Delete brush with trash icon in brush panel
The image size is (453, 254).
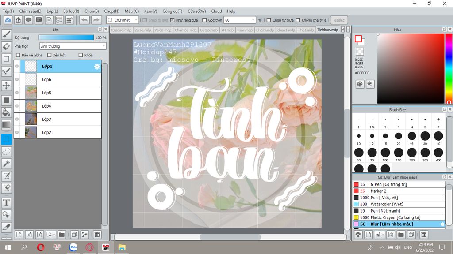click(424, 235)
